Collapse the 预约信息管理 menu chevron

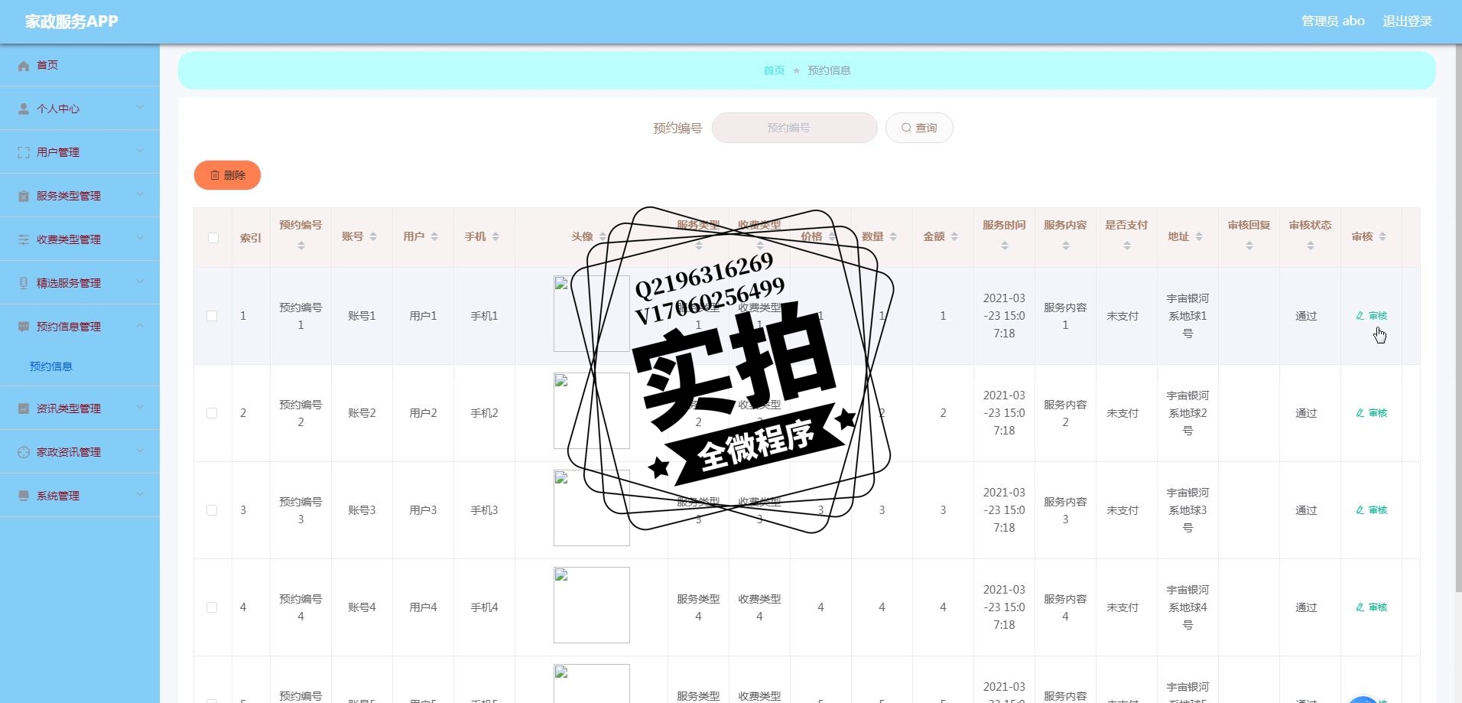pos(140,326)
